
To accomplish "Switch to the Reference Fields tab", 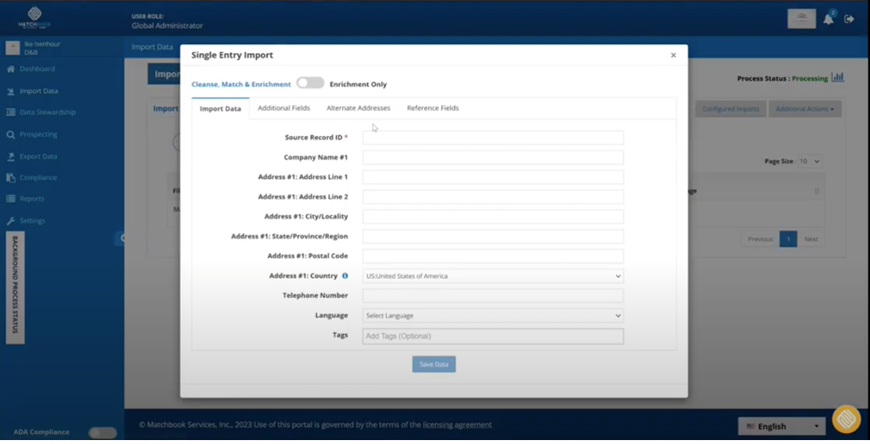I will click(433, 108).
